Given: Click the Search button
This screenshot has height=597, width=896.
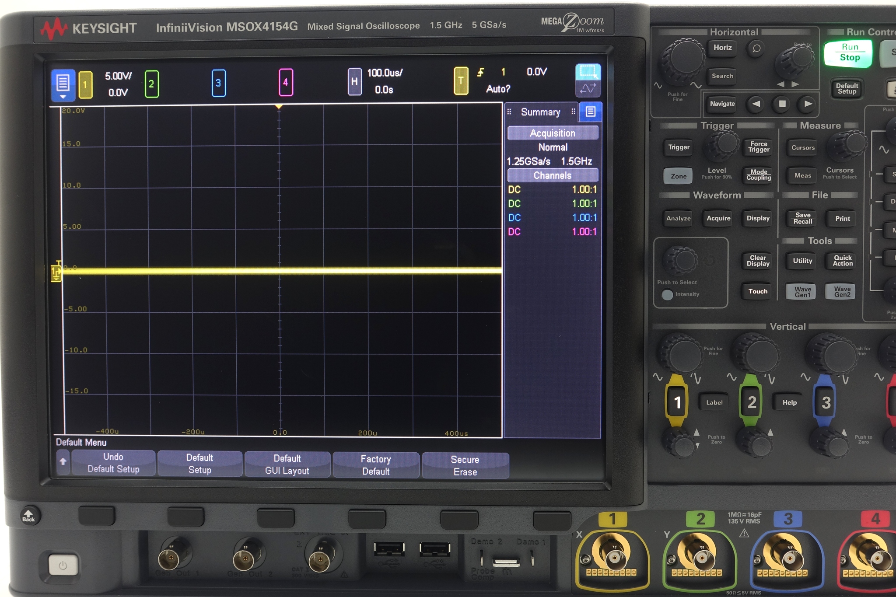Looking at the screenshot, I should (722, 76).
